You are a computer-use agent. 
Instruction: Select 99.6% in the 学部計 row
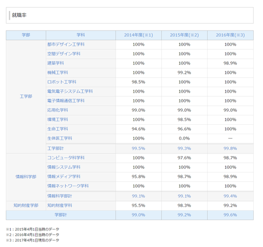[230, 215]
